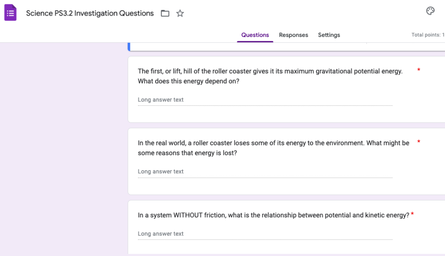This screenshot has height=256, width=445.
Task: Open the Responses tab
Action: [293, 35]
